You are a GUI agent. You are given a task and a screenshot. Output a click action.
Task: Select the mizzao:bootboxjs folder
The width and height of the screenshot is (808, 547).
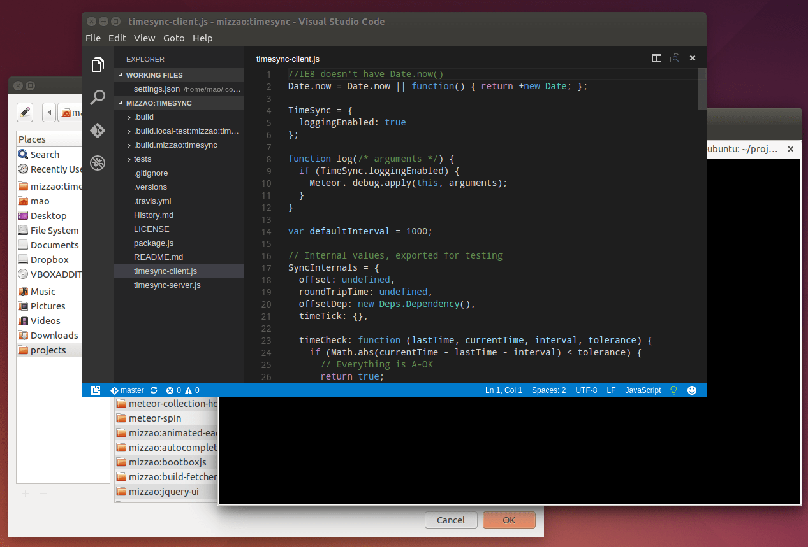point(166,462)
